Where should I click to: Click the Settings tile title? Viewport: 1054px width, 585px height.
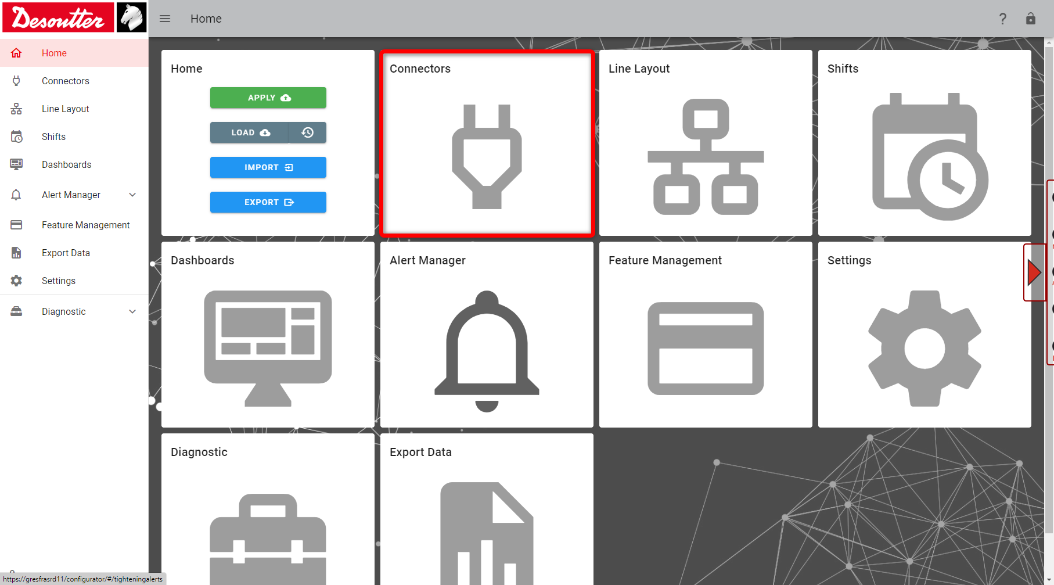[849, 260]
